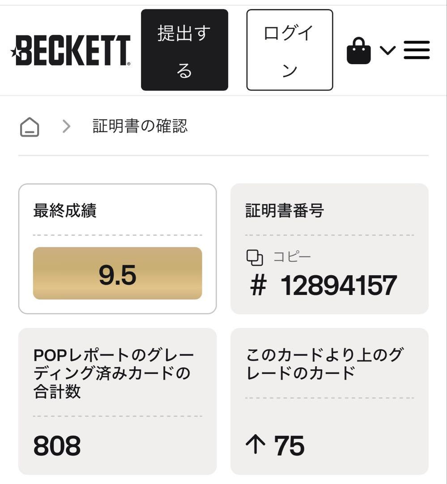Open the hamburger menu
This screenshot has height=484, width=447.
[x=417, y=50]
